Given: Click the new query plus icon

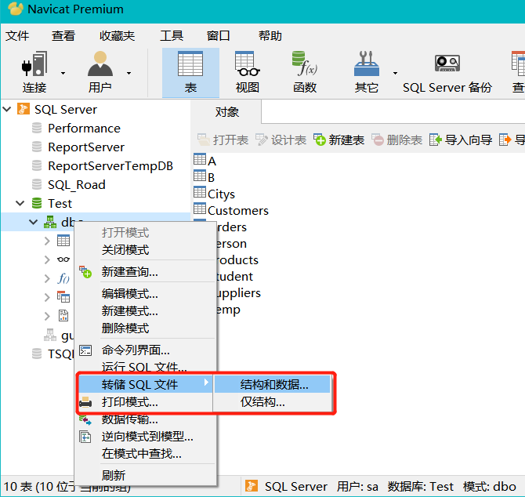Looking at the screenshot, I should 85,271.
